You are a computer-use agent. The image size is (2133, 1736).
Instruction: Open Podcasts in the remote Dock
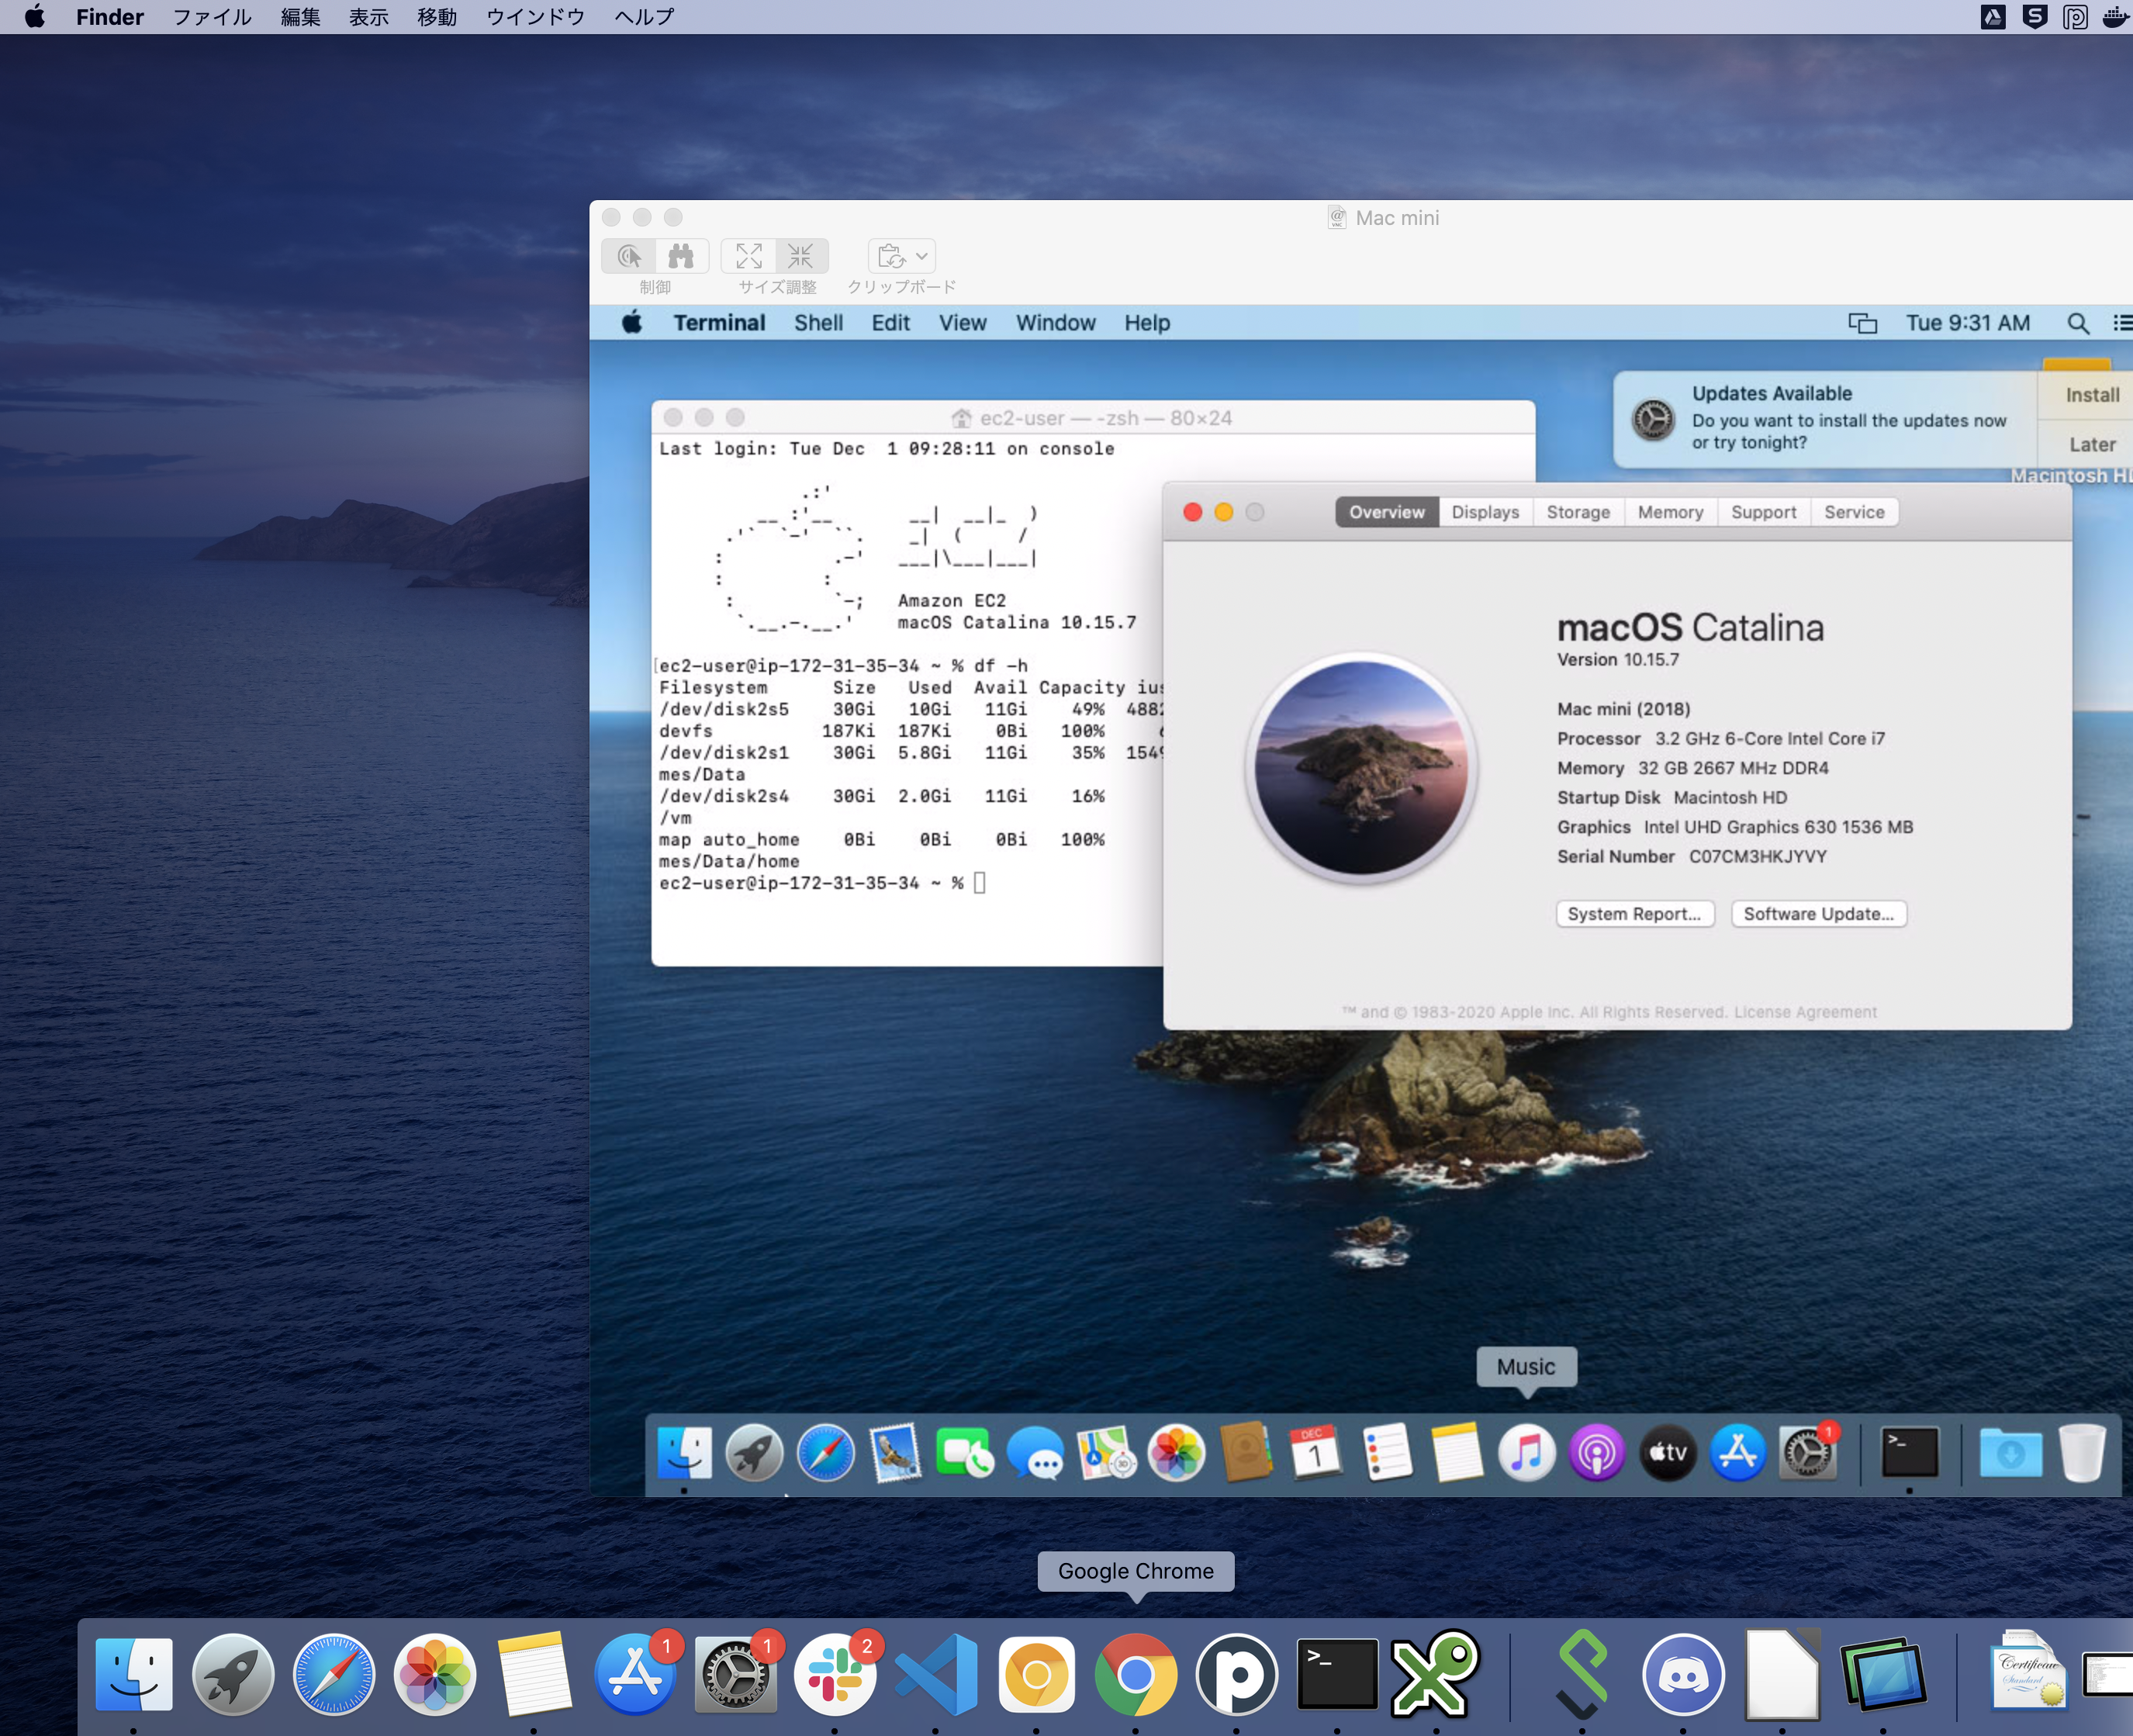tap(1596, 1453)
